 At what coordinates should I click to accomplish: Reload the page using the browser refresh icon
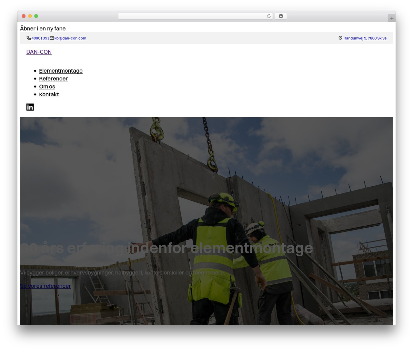pyautogui.click(x=268, y=16)
